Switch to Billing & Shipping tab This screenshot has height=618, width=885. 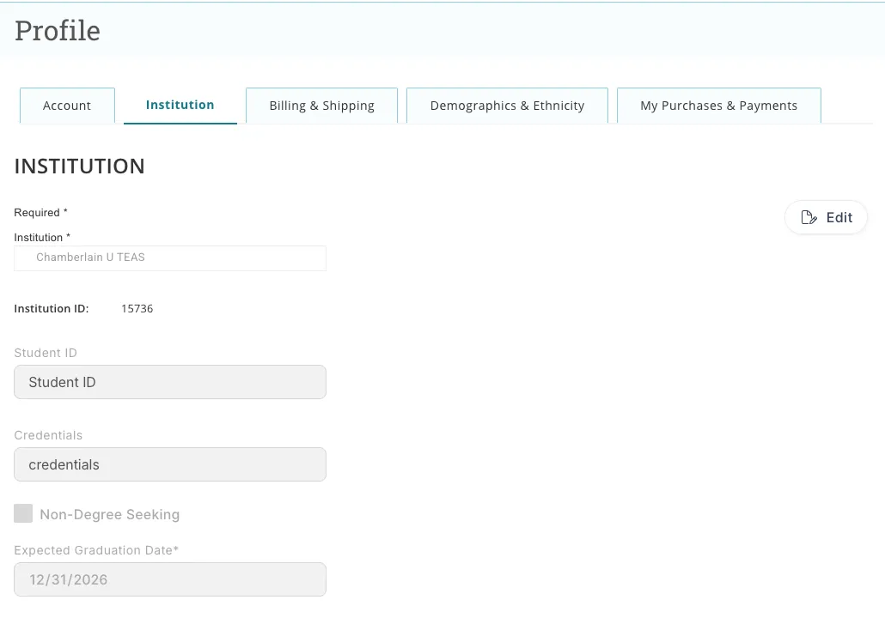(321, 106)
